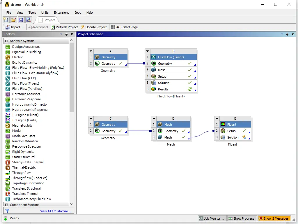Open the View menu
298x224 pixels.
[20, 13]
